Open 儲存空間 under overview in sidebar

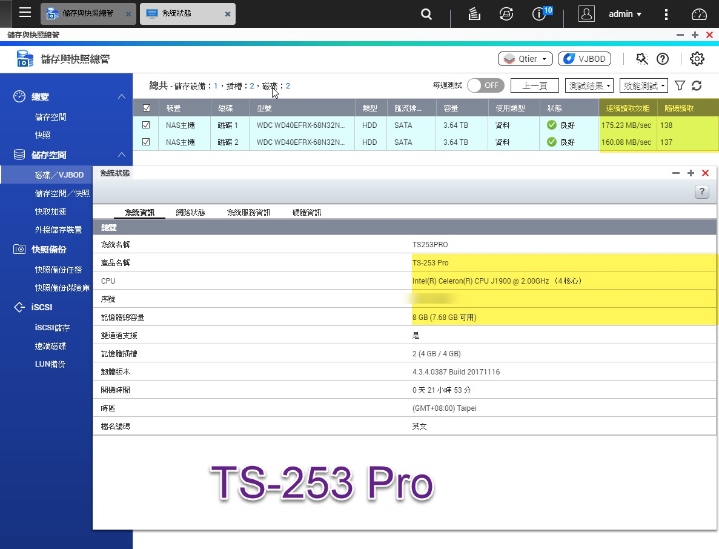pos(50,117)
